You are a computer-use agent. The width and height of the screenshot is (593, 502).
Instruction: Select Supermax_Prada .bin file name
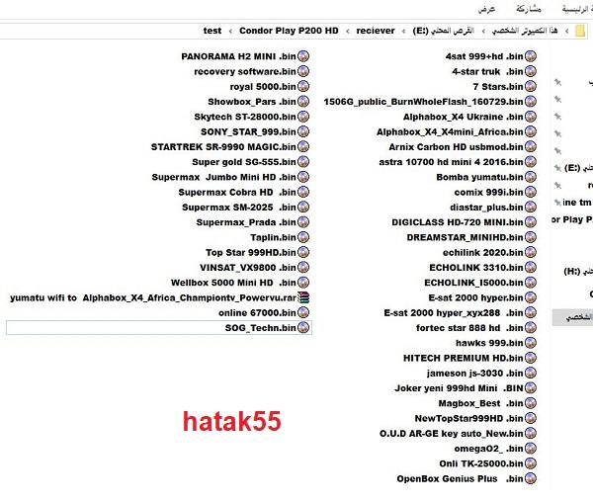[246, 222]
